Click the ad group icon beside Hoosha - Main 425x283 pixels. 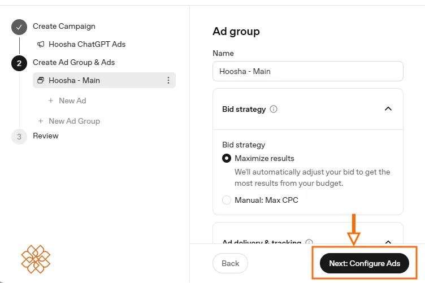click(x=41, y=80)
